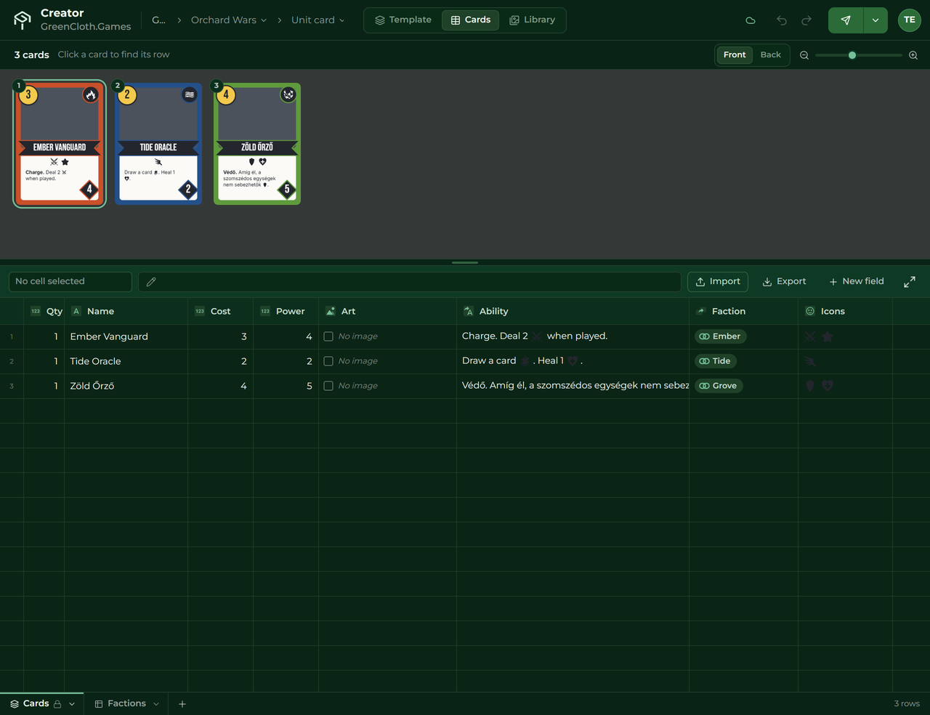Open the Orchard Wars project dropdown

pyautogui.click(x=229, y=20)
